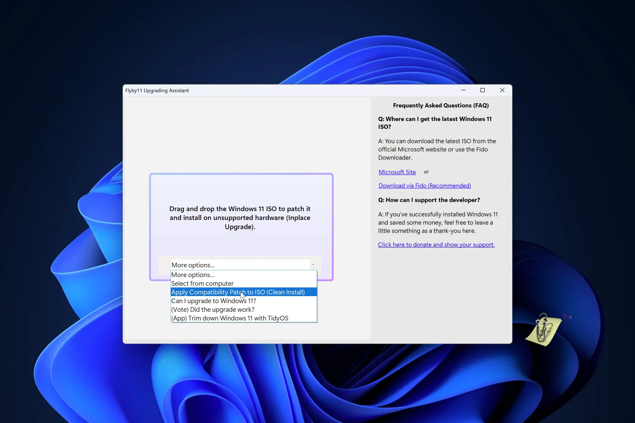Choose 'More options...' in the dropdown list
Screen dimensions: 635x423
(244, 275)
